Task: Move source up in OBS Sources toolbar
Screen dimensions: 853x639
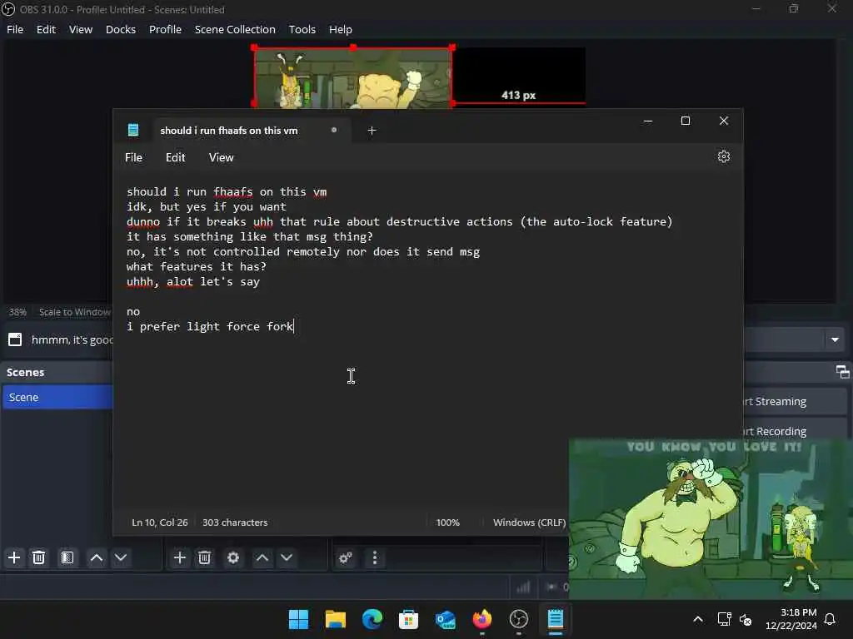Action: pyautogui.click(x=262, y=557)
